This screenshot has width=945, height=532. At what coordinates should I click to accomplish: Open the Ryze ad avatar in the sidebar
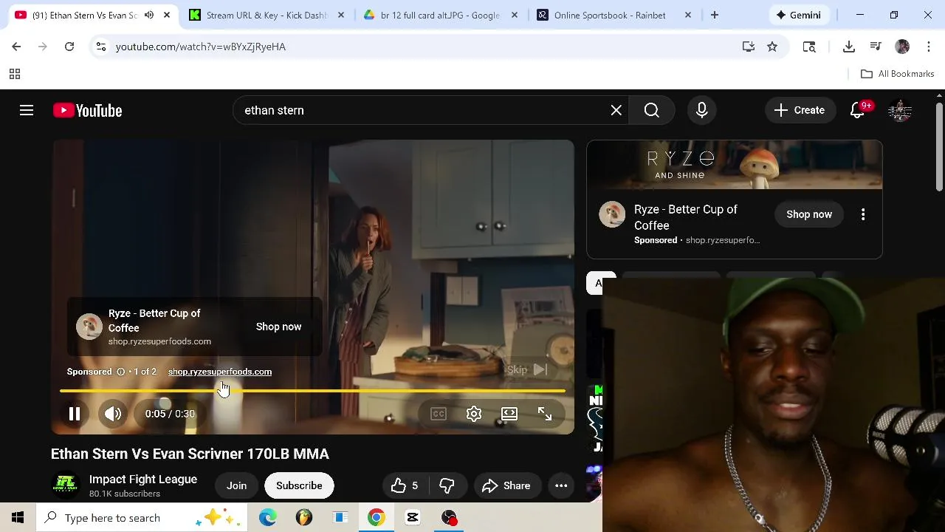pyautogui.click(x=611, y=214)
